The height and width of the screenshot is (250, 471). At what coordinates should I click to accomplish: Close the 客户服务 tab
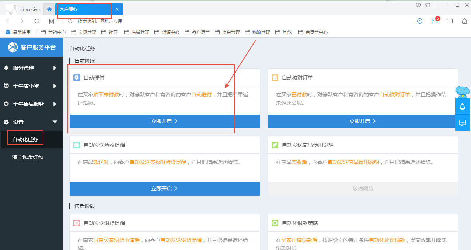pyautogui.click(x=117, y=9)
